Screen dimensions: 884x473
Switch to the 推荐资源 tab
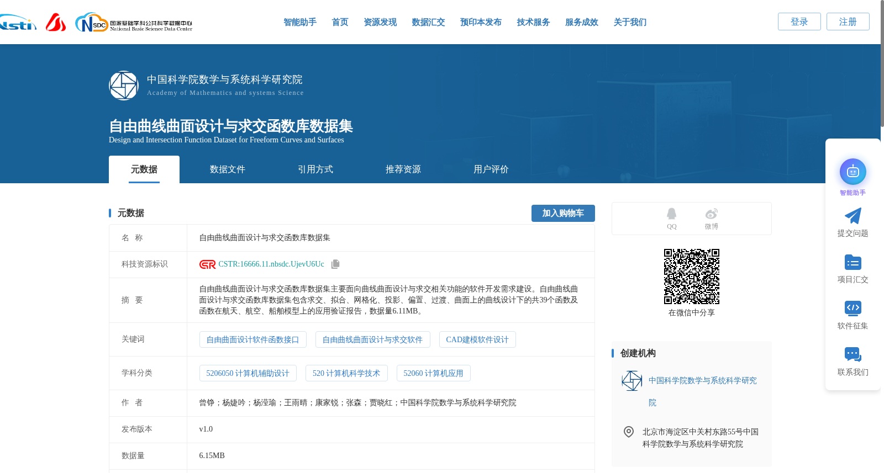point(403,169)
